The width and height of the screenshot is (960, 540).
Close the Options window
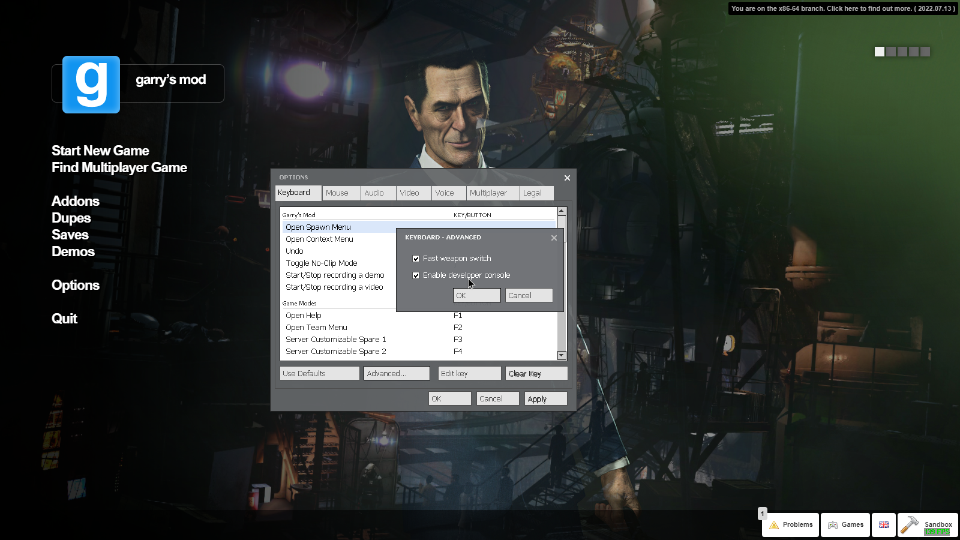pyautogui.click(x=567, y=178)
